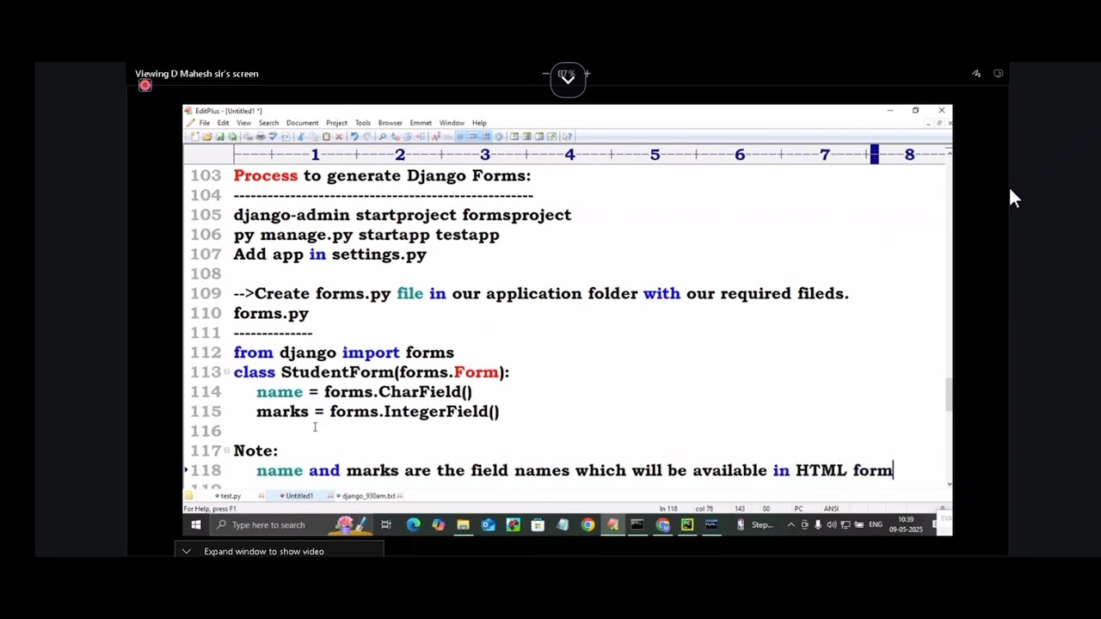Open the Document menu
Viewport: 1101px width, 619px height.
tap(302, 123)
